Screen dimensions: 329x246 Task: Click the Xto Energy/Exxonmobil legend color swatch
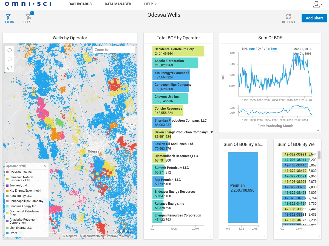[x=7, y=191]
